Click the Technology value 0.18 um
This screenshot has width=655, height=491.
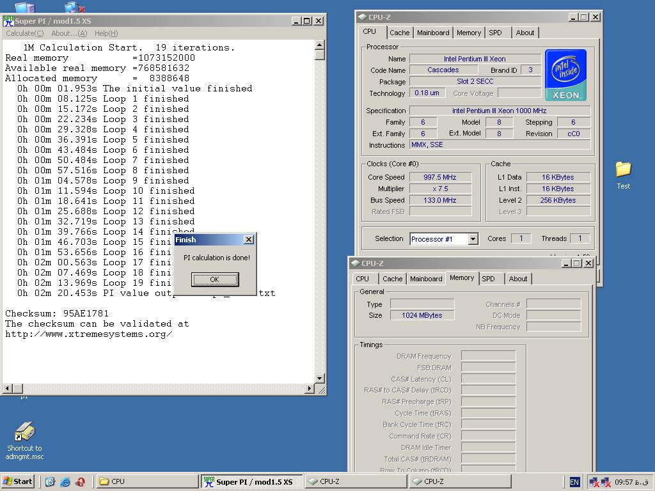tap(427, 93)
